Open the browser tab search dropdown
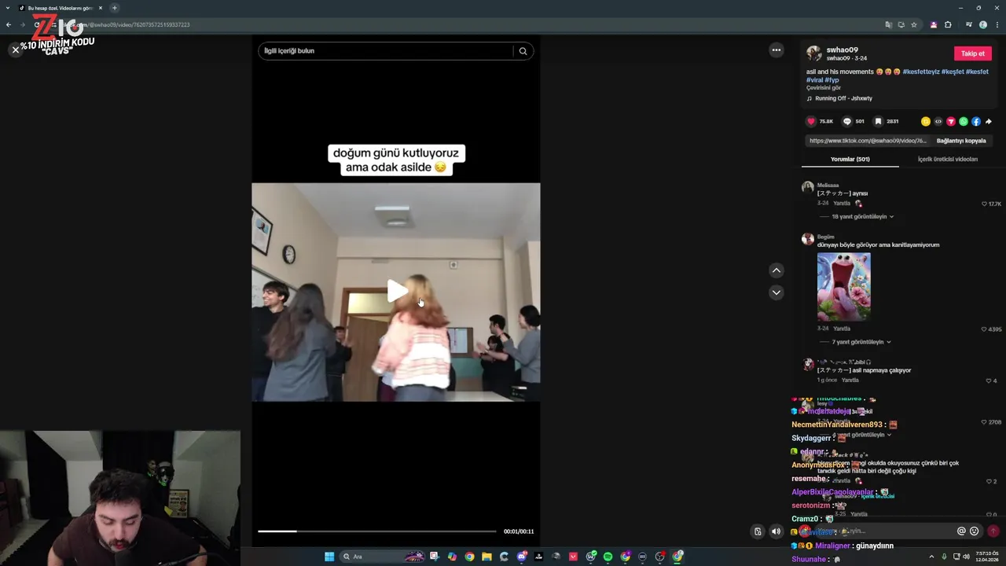The height and width of the screenshot is (566, 1006). pyautogui.click(x=7, y=8)
